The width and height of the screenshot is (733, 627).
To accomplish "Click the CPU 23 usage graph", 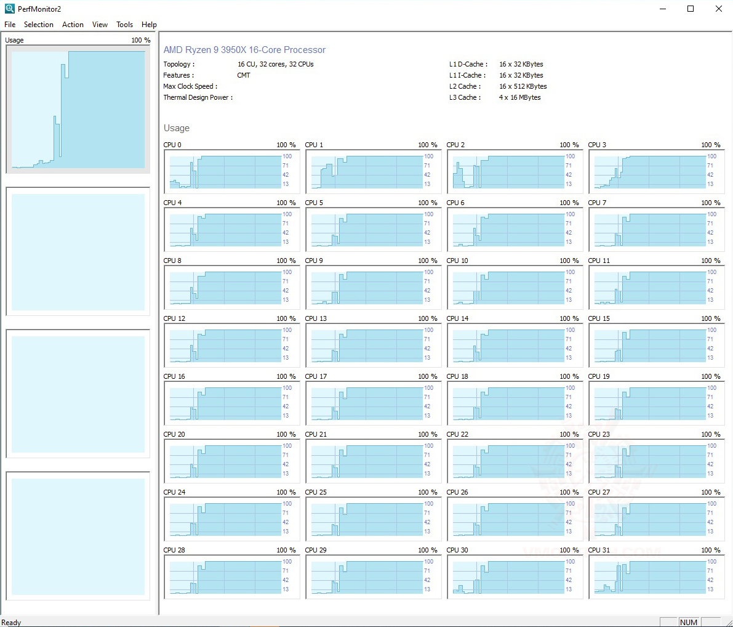I will (657, 462).
